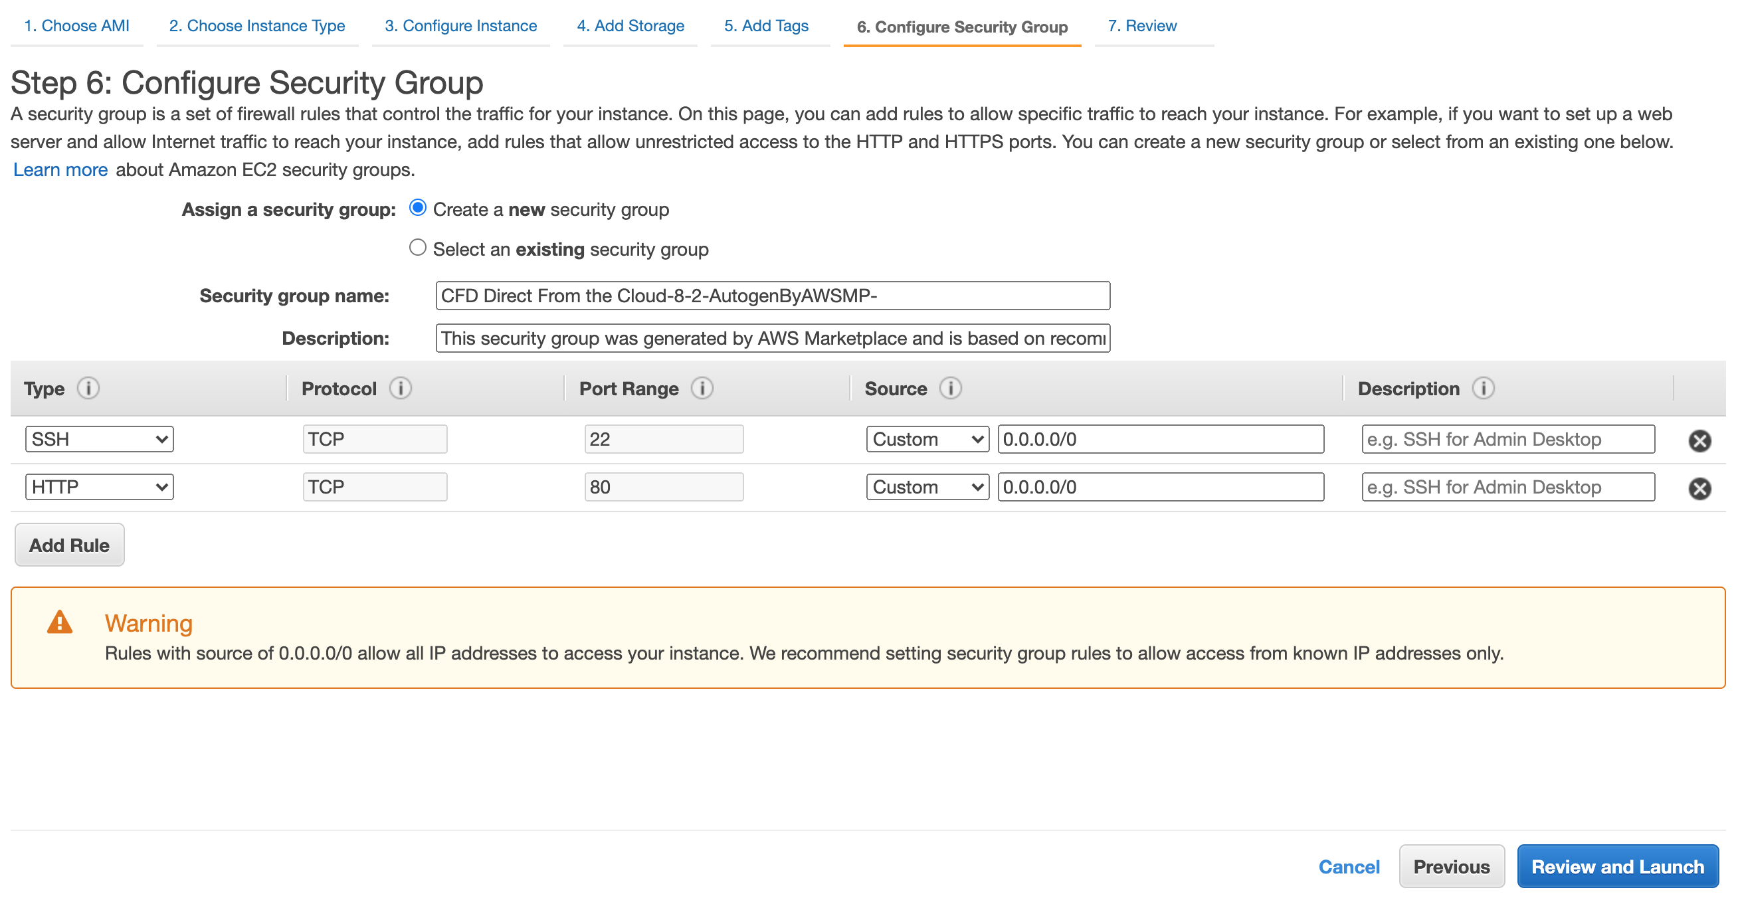Open Custom source dropdown for HTTP rule
This screenshot has width=1738, height=912.
(x=927, y=487)
